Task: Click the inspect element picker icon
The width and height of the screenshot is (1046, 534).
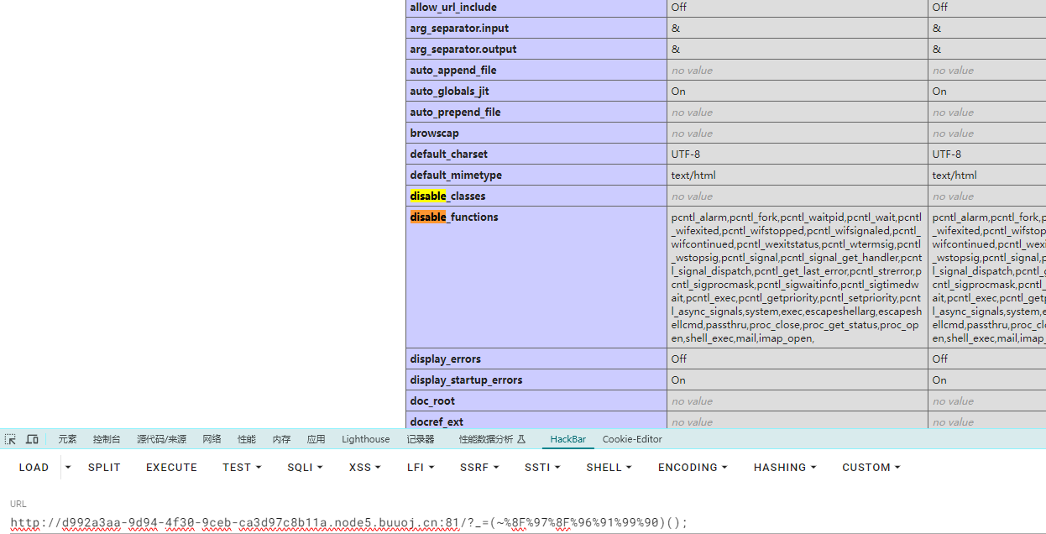Action: pos(11,439)
